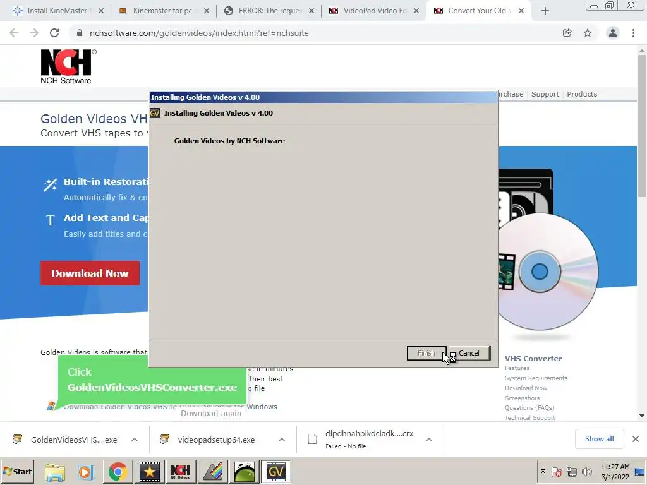Open a new tab with plus button
Screen dimensions: 647x485
point(545,11)
